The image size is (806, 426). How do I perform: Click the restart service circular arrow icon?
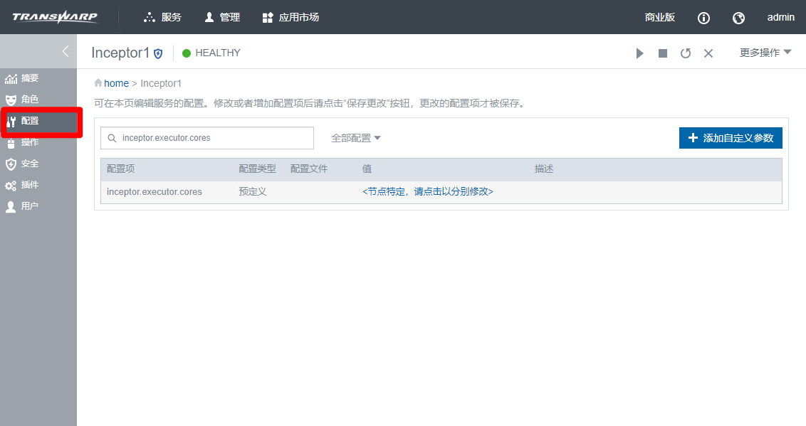[x=686, y=53]
